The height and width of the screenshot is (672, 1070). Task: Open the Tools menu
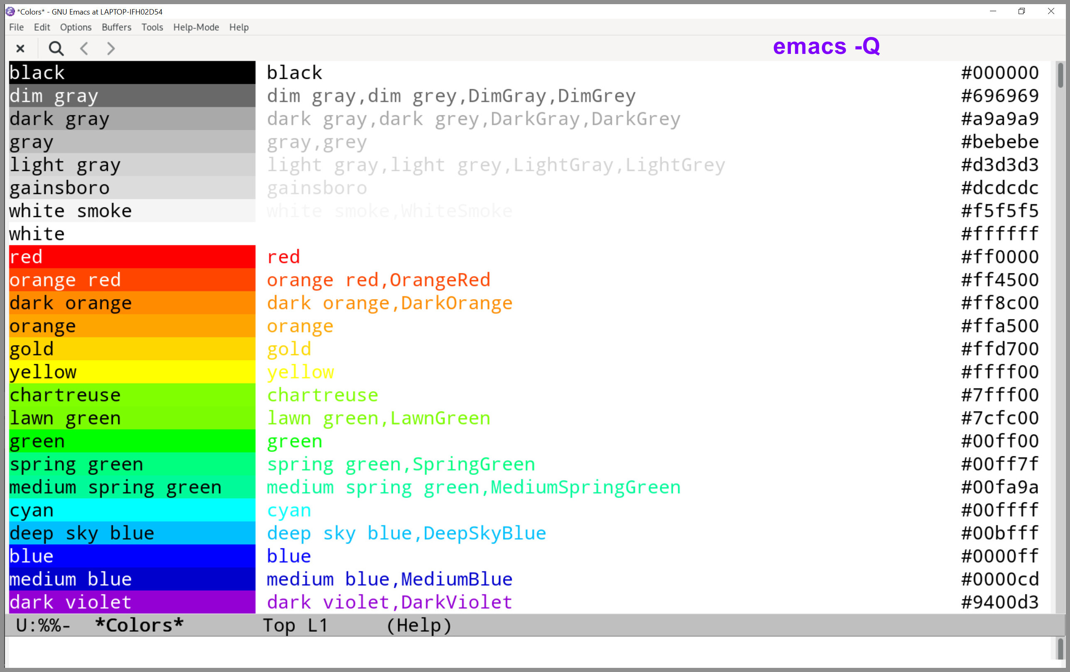[152, 27]
